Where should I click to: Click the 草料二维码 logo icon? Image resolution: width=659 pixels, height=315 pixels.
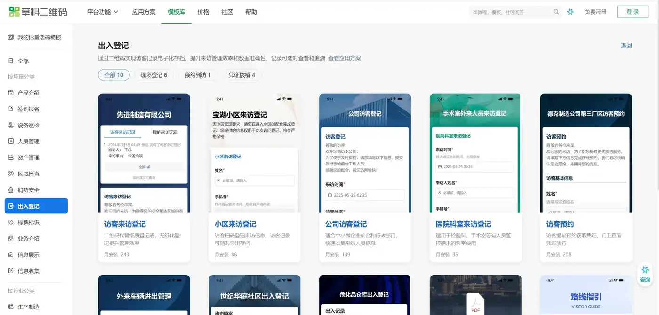tap(15, 12)
